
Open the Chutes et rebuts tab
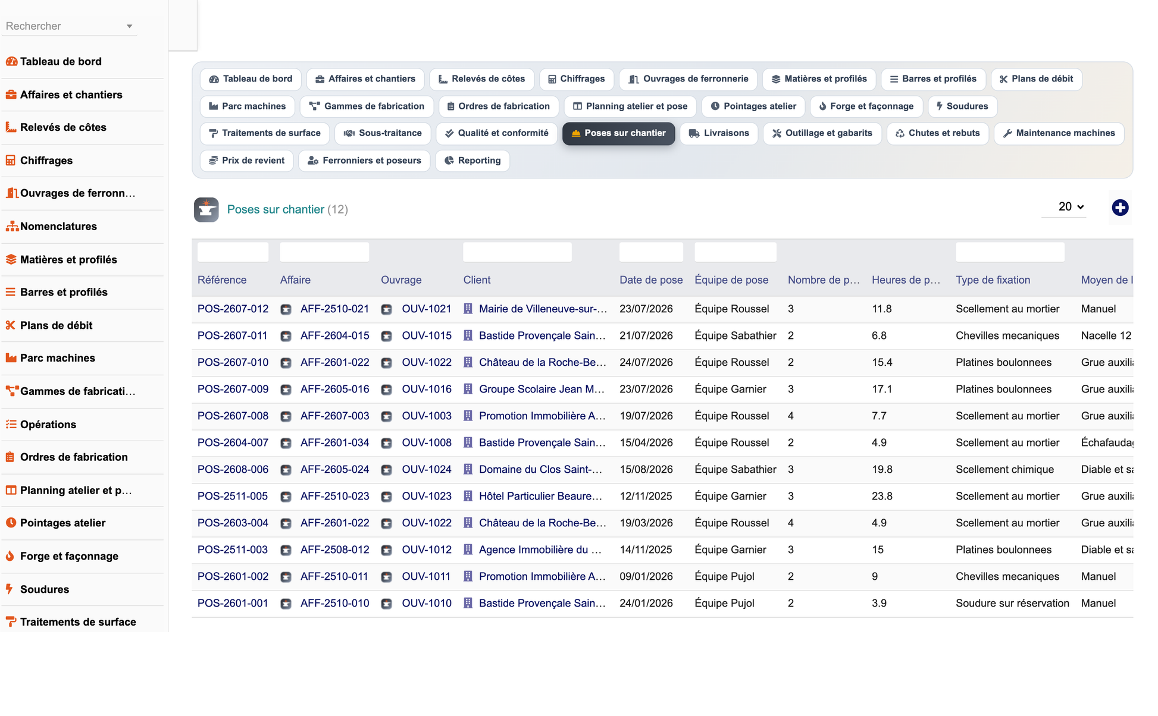938,133
